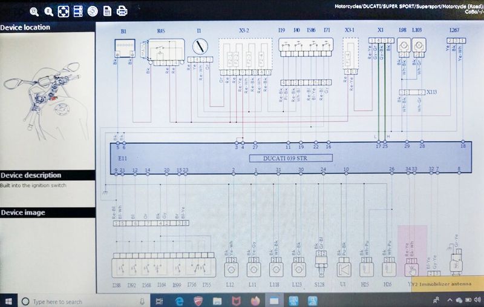Zoom out of the wiring diagram
Screen dimensions: 484x307
click(48, 12)
